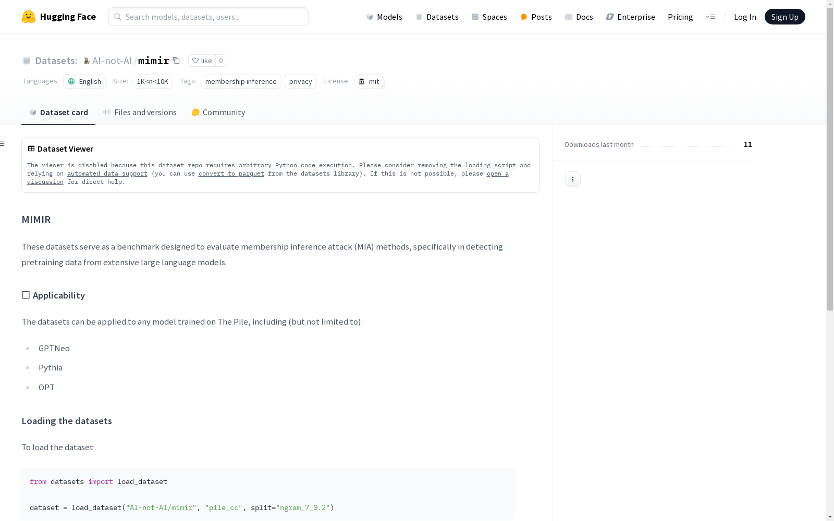Click the mimir dataset name
834x521 pixels.
154,60
